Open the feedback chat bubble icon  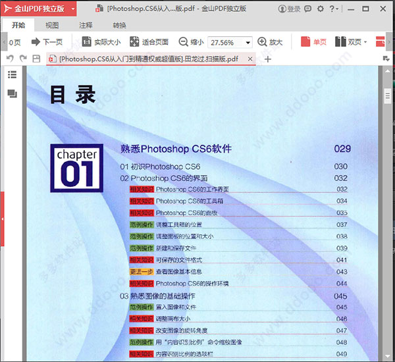[x=307, y=9]
